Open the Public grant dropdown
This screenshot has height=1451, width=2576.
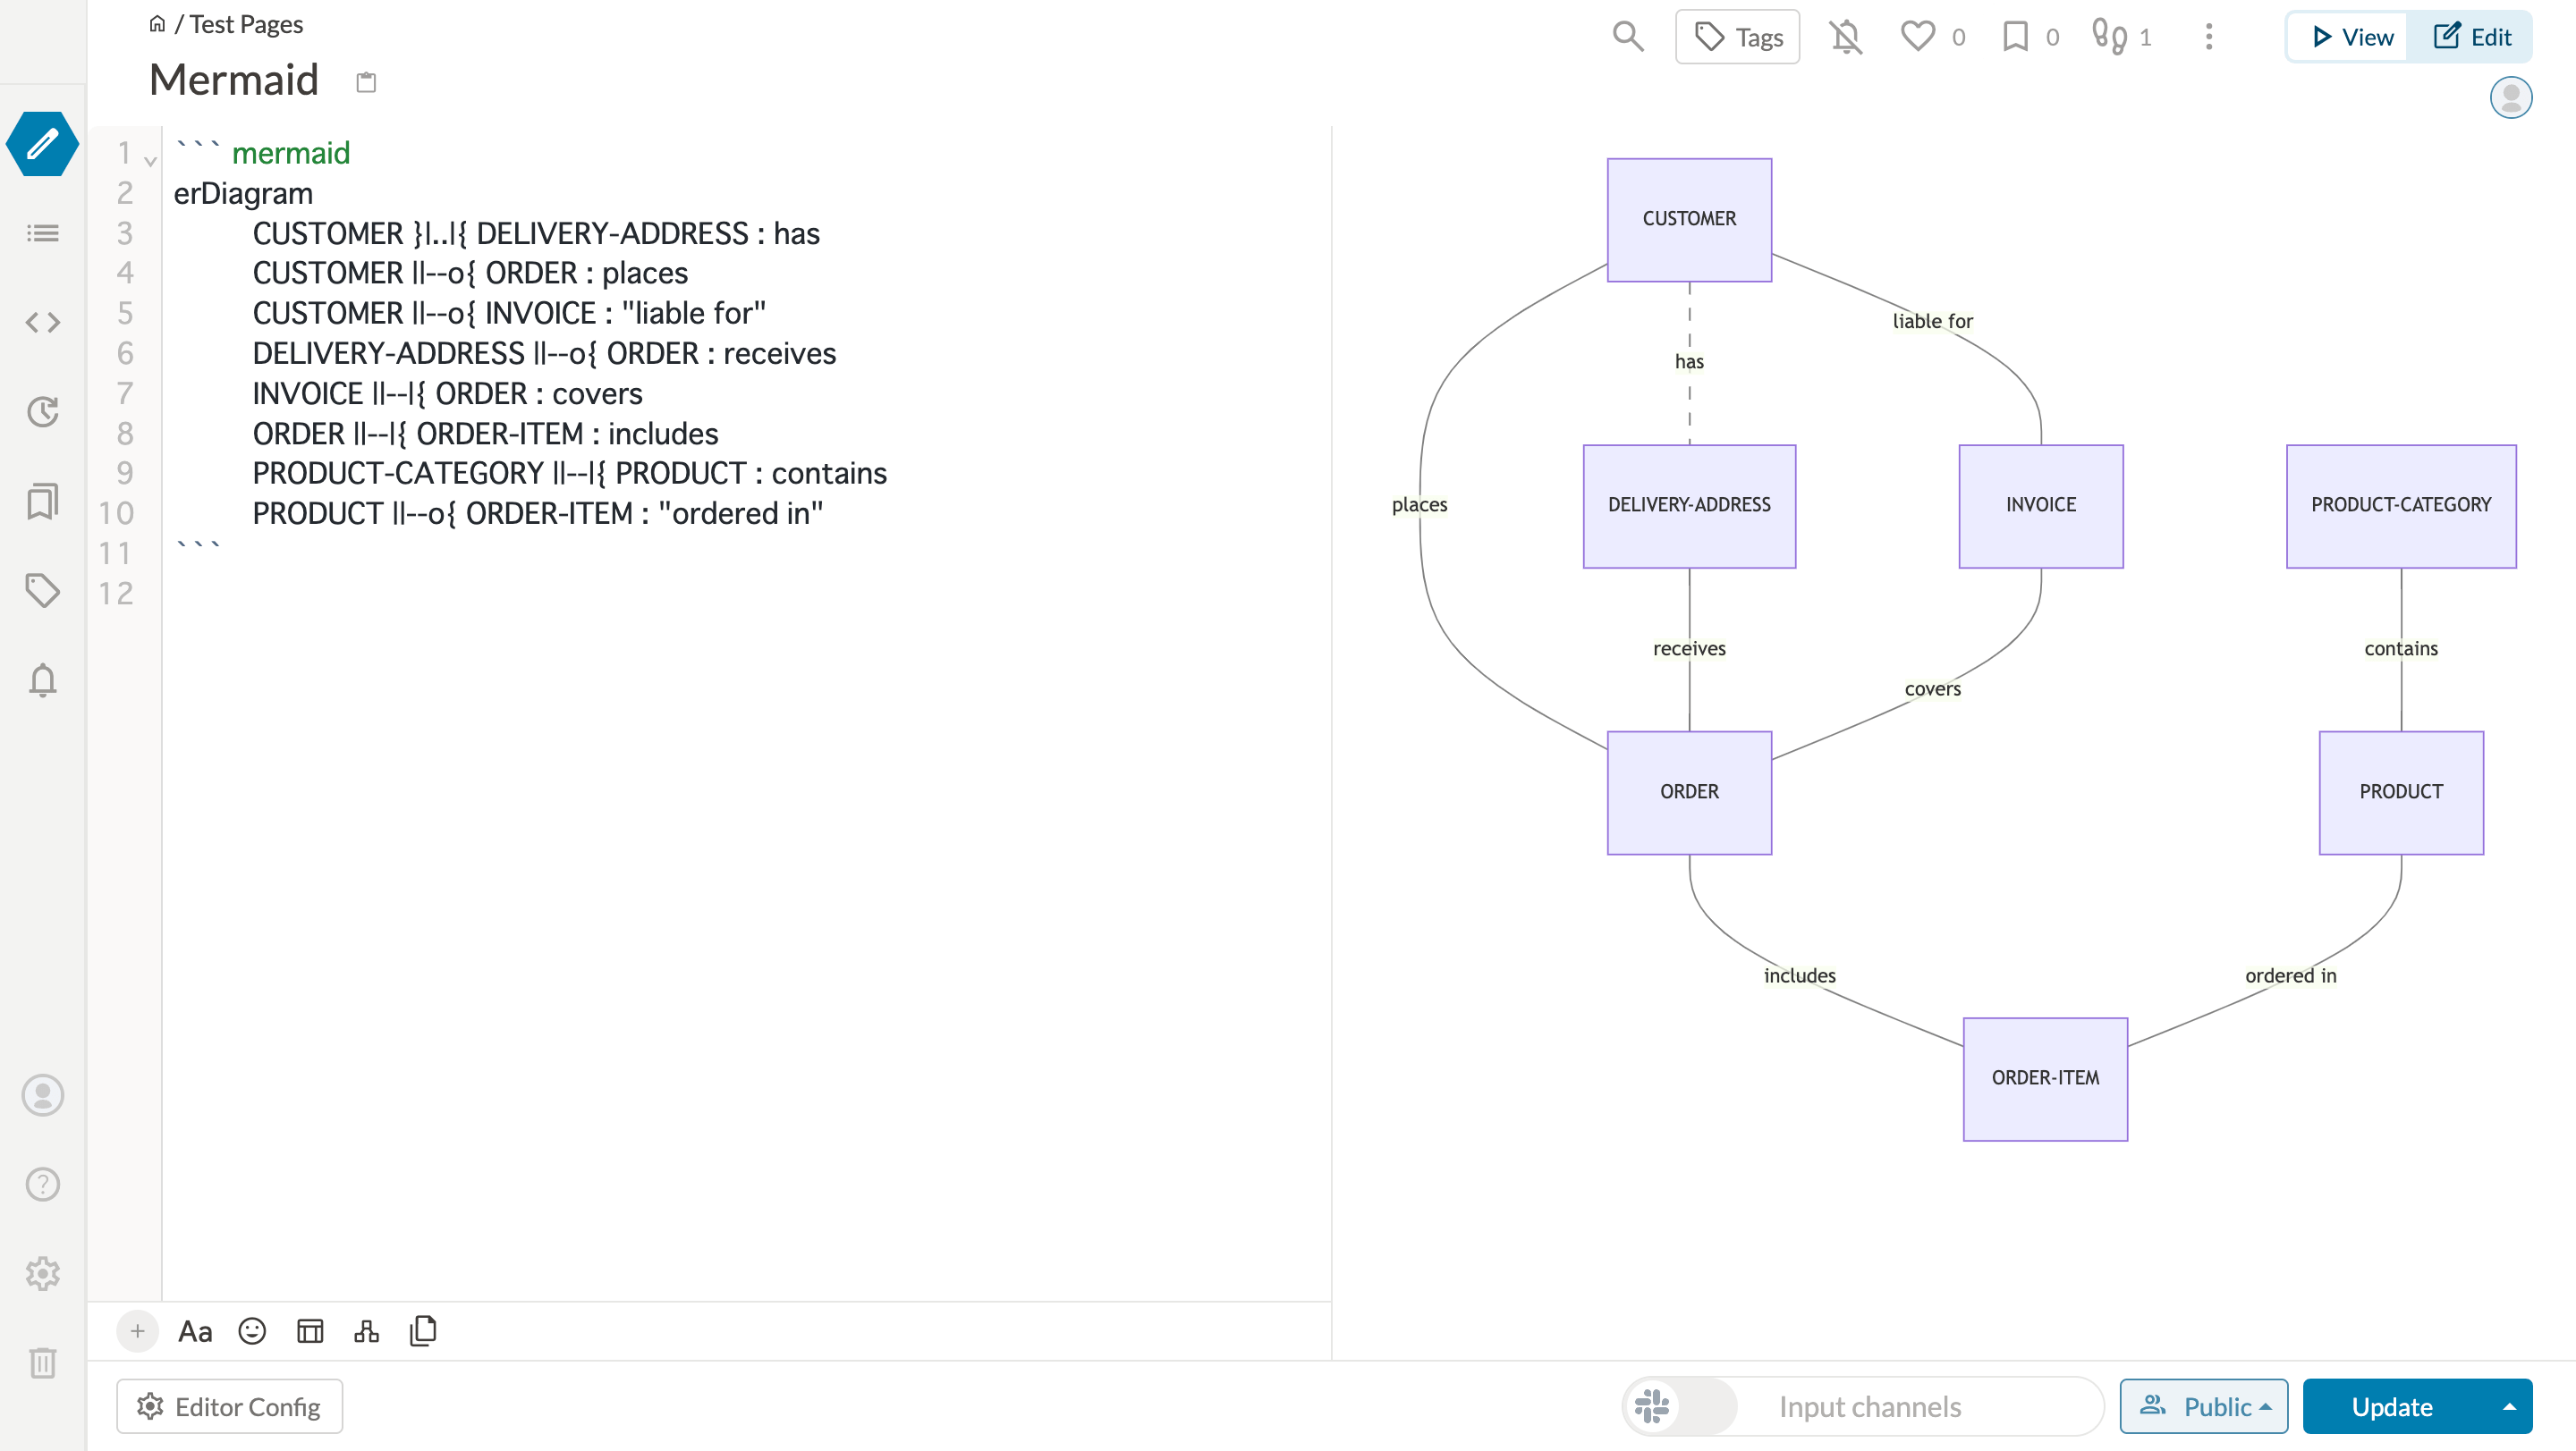(x=2203, y=1406)
